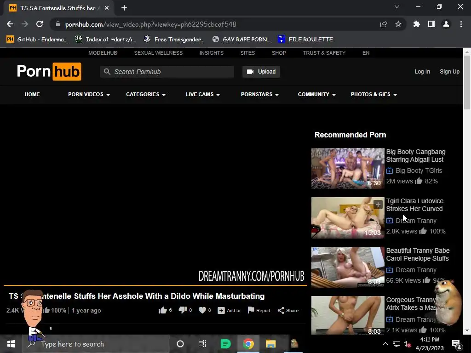Go back to the previous page
This screenshot has width=471, height=353.
coord(10,24)
